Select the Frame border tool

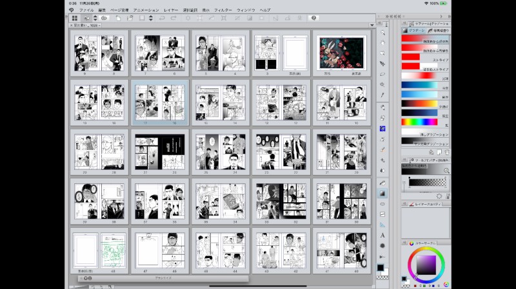(382, 214)
